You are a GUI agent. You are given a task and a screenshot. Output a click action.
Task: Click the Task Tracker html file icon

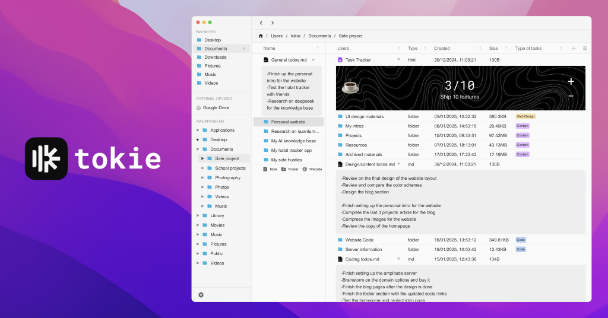pyautogui.click(x=340, y=60)
